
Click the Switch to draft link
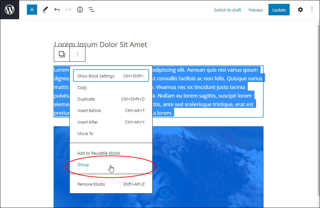pos(227,10)
